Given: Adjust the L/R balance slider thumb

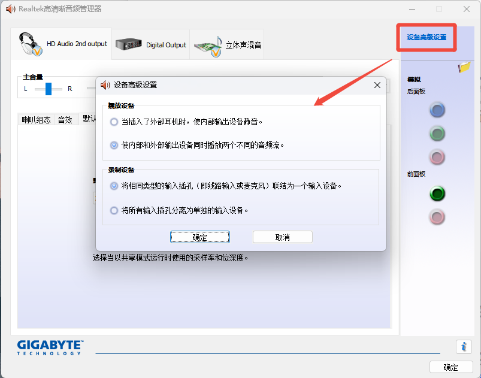Looking at the screenshot, I should [x=49, y=89].
